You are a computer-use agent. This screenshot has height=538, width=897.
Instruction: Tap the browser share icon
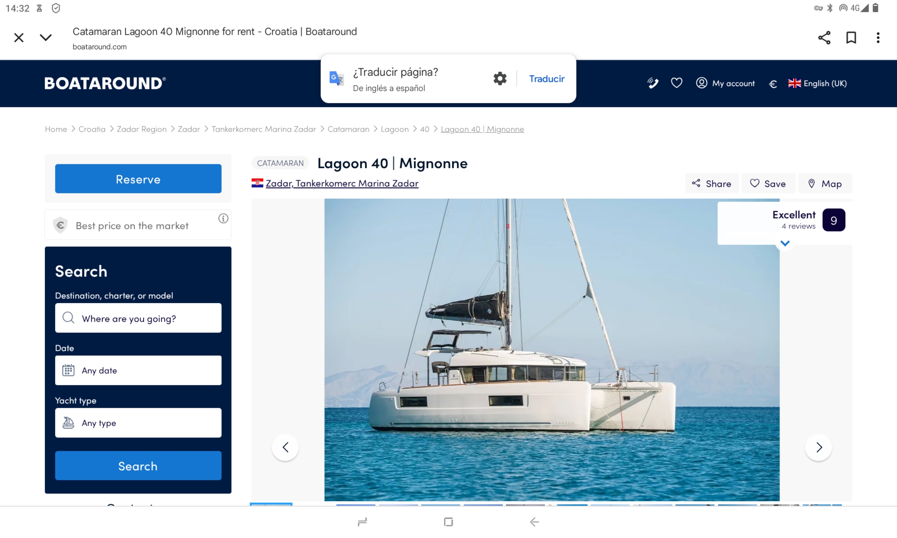click(824, 38)
